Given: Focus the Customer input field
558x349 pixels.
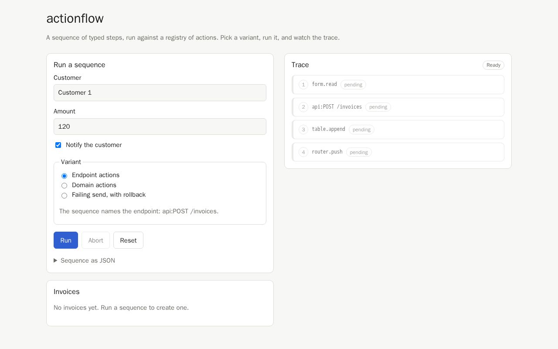Looking at the screenshot, I should pos(160,92).
